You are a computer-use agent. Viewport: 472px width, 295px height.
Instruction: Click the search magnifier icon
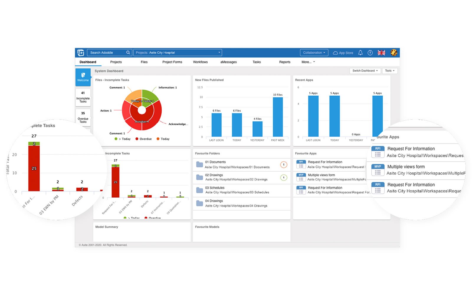coord(128,53)
